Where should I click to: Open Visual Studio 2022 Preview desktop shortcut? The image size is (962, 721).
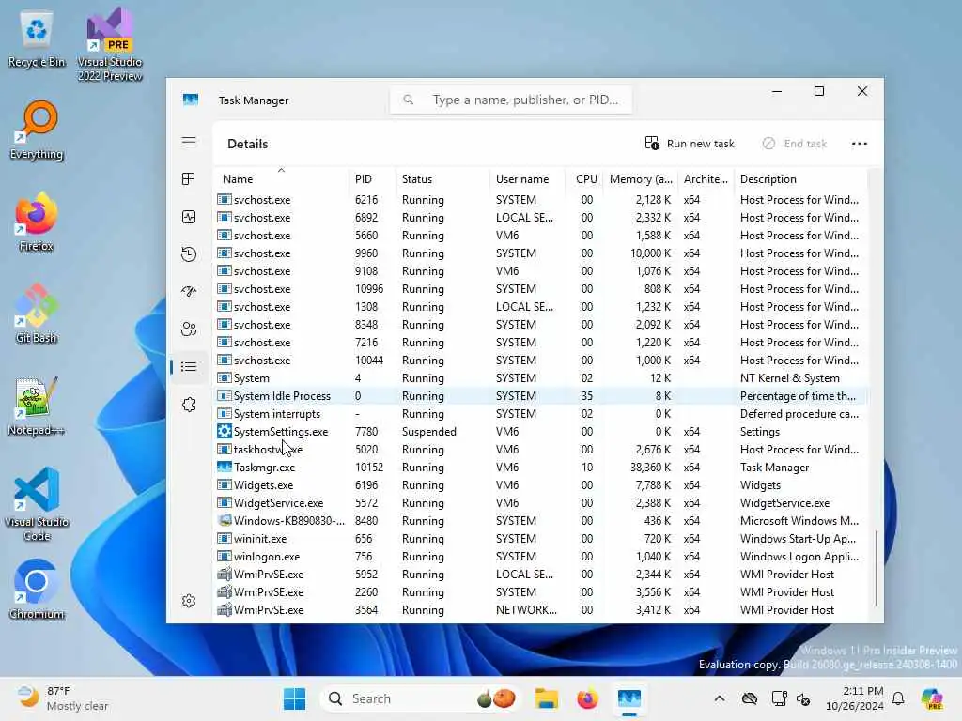(x=110, y=45)
